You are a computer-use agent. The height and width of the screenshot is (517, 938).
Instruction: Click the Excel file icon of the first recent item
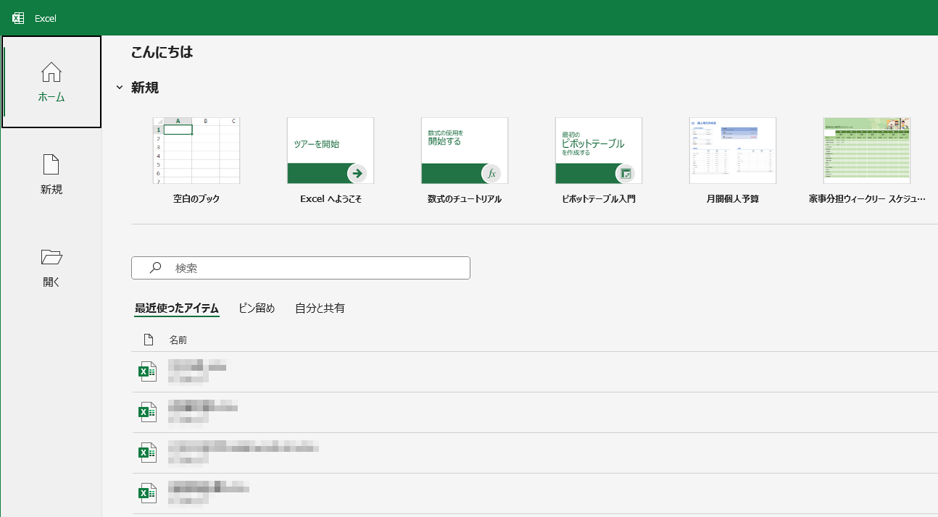[148, 371]
